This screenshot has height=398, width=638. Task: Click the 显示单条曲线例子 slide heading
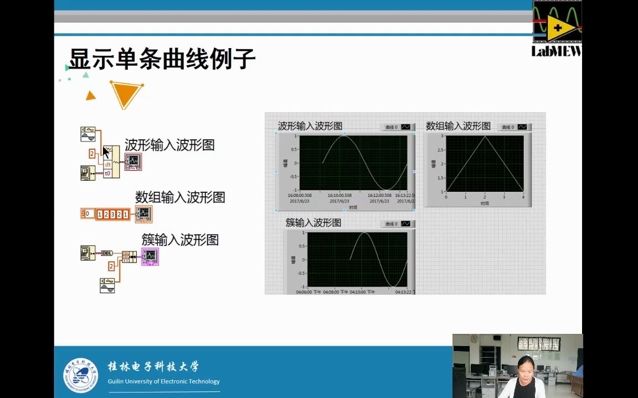[x=161, y=57]
